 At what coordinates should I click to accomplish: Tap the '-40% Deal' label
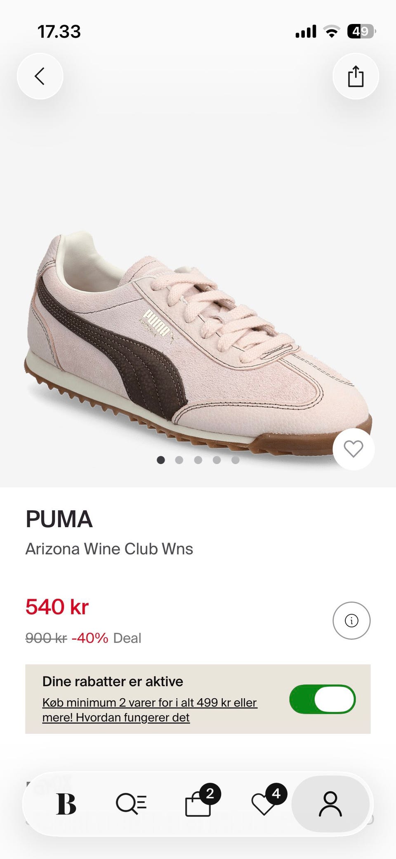pyautogui.click(x=106, y=638)
